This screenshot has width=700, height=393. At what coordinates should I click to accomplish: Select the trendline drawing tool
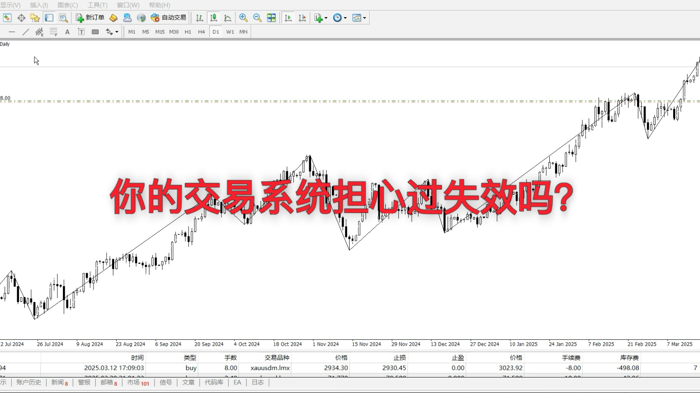pos(26,32)
